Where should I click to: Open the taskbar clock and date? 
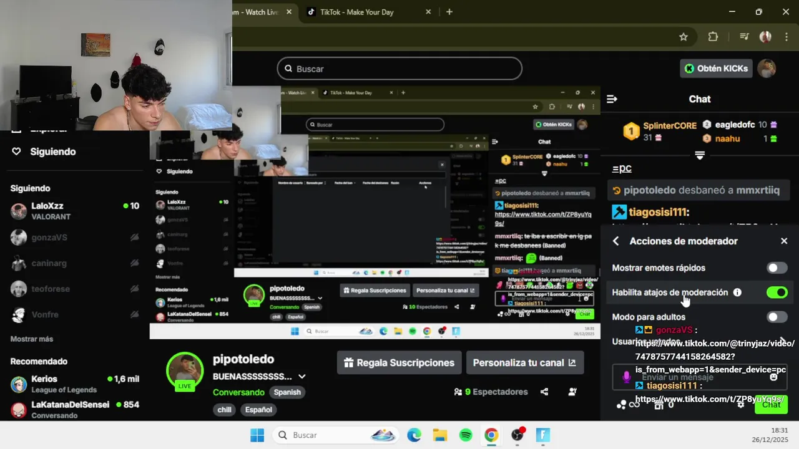point(770,435)
